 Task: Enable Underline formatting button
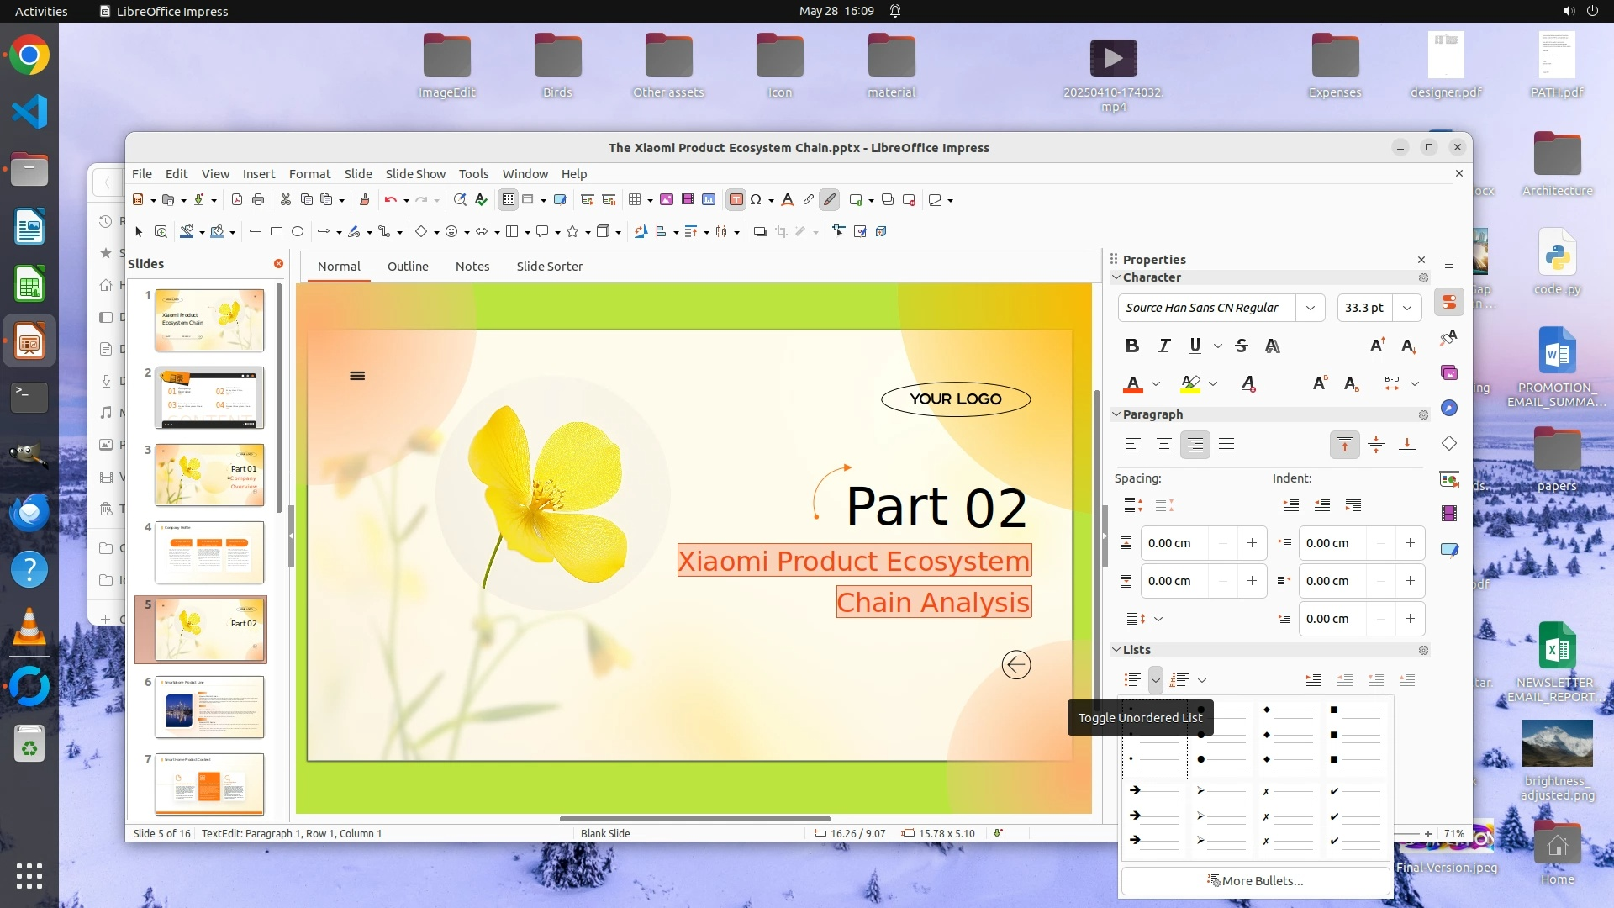pos(1195,346)
